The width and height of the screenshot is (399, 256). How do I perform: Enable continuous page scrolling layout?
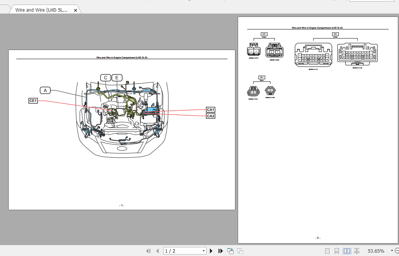[337, 251]
